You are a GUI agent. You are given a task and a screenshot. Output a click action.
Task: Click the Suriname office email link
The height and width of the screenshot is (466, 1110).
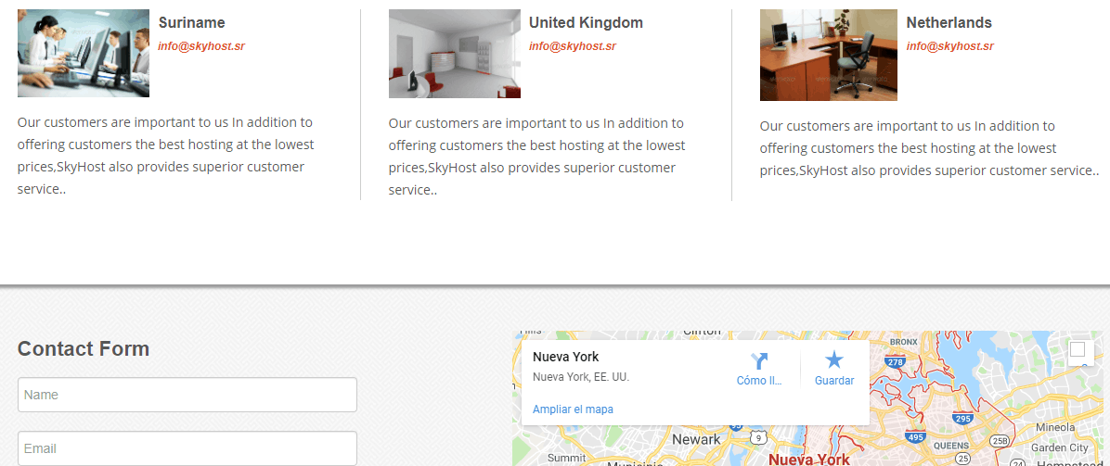(201, 46)
